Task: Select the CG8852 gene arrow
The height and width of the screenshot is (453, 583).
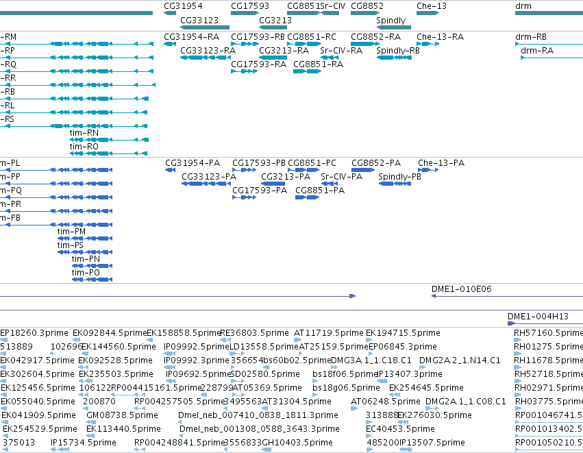Action: 365,13
